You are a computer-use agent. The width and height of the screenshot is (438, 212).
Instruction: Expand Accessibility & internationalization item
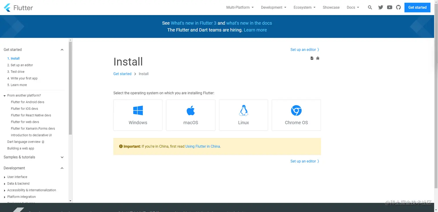tap(5, 191)
